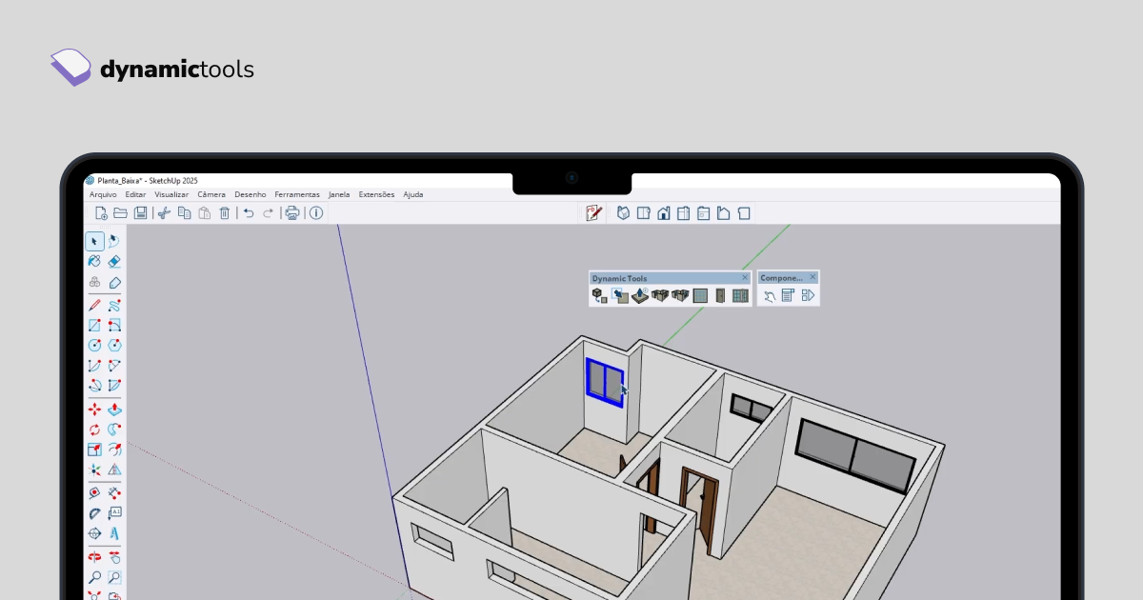Open the Extensões menu
1143x600 pixels.
tap(376, 194)
